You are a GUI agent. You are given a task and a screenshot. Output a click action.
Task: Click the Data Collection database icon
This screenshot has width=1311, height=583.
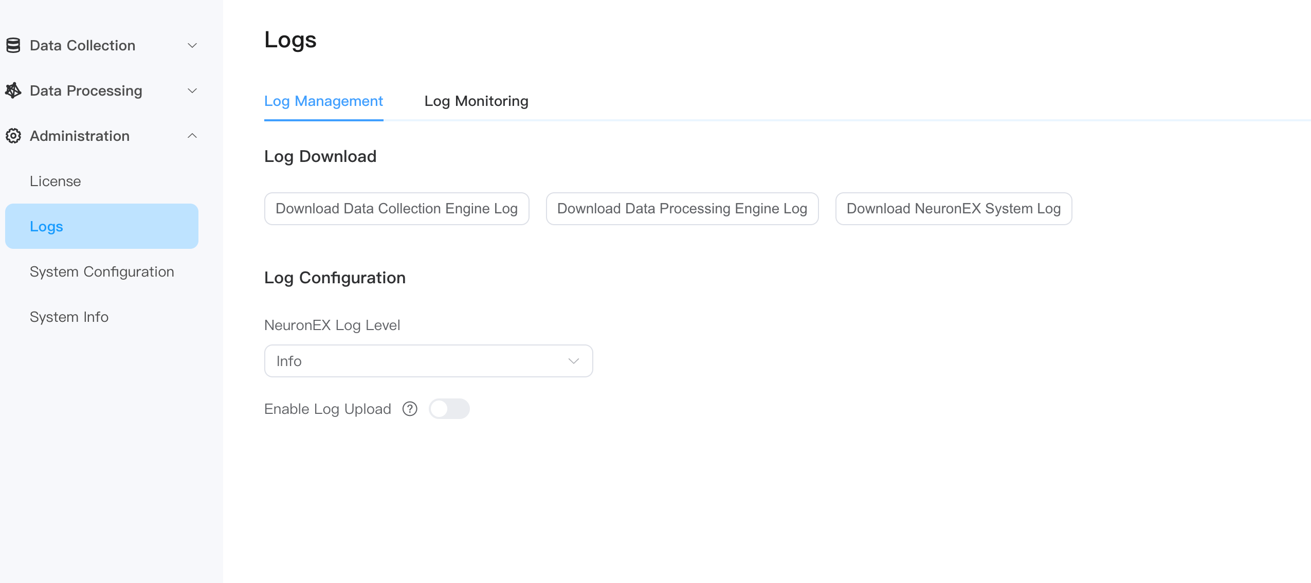tap(13, 45)
